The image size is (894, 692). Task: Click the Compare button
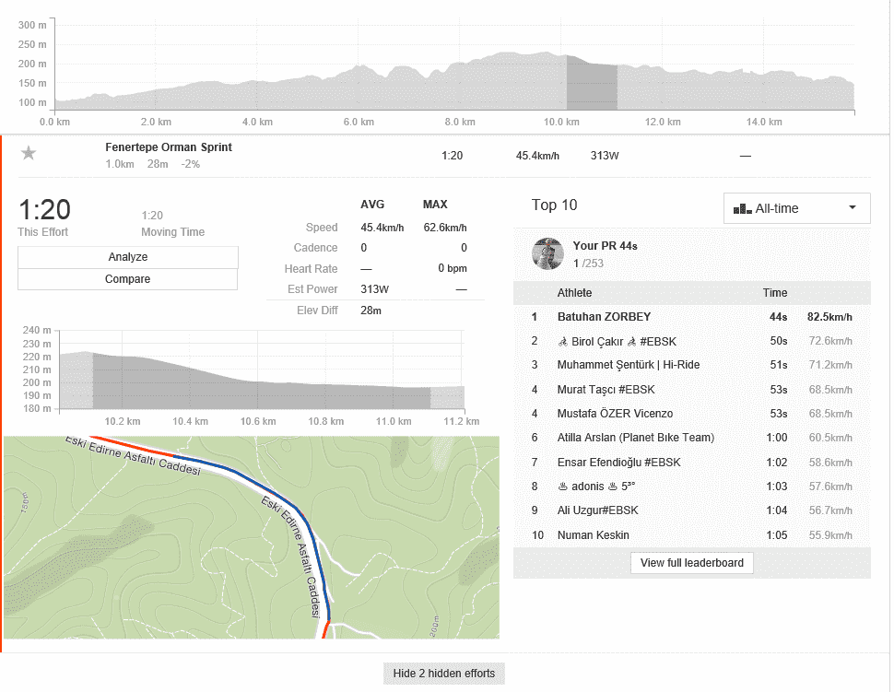point(127,279)
